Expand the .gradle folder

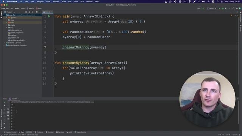point(6,18)
